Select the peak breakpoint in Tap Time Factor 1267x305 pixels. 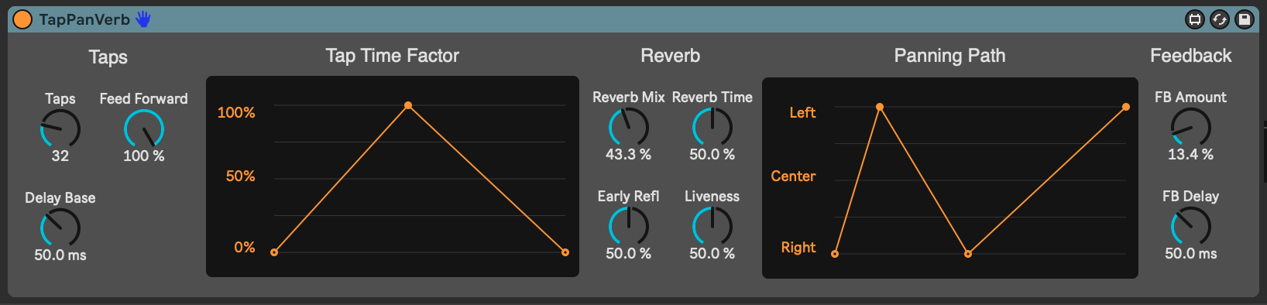coord(408,105)
